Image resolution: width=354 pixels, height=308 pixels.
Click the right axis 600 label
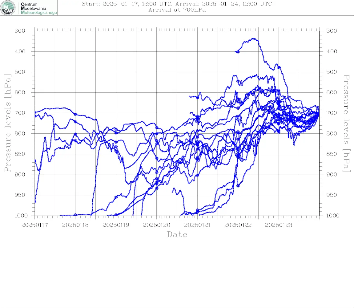(x=332, y=92)
